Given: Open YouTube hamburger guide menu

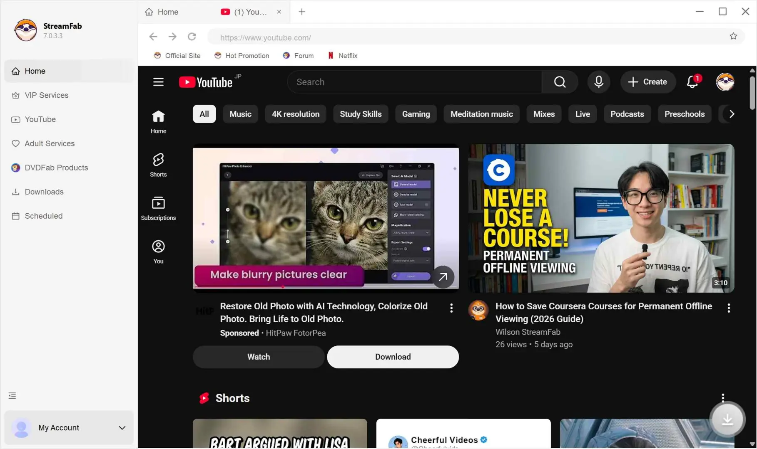Looking at the screenshot, I should pyautogui.click(x=158, y=82).
